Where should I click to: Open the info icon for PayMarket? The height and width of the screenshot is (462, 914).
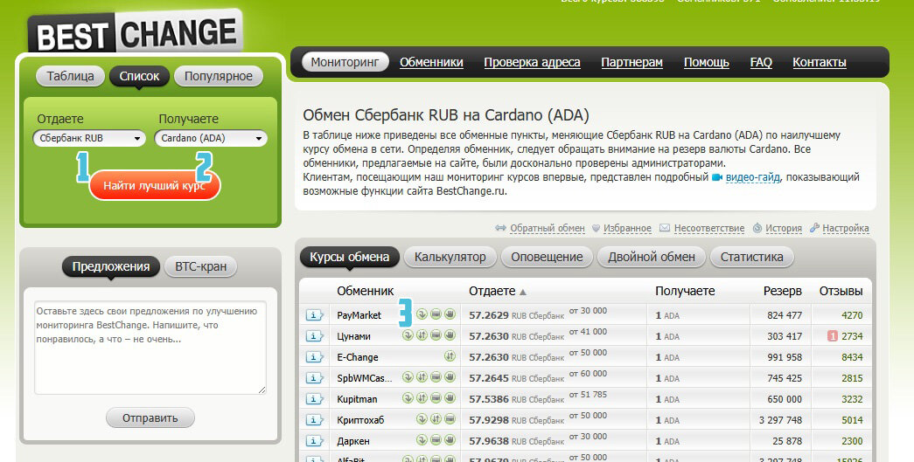tap(314, 315)
